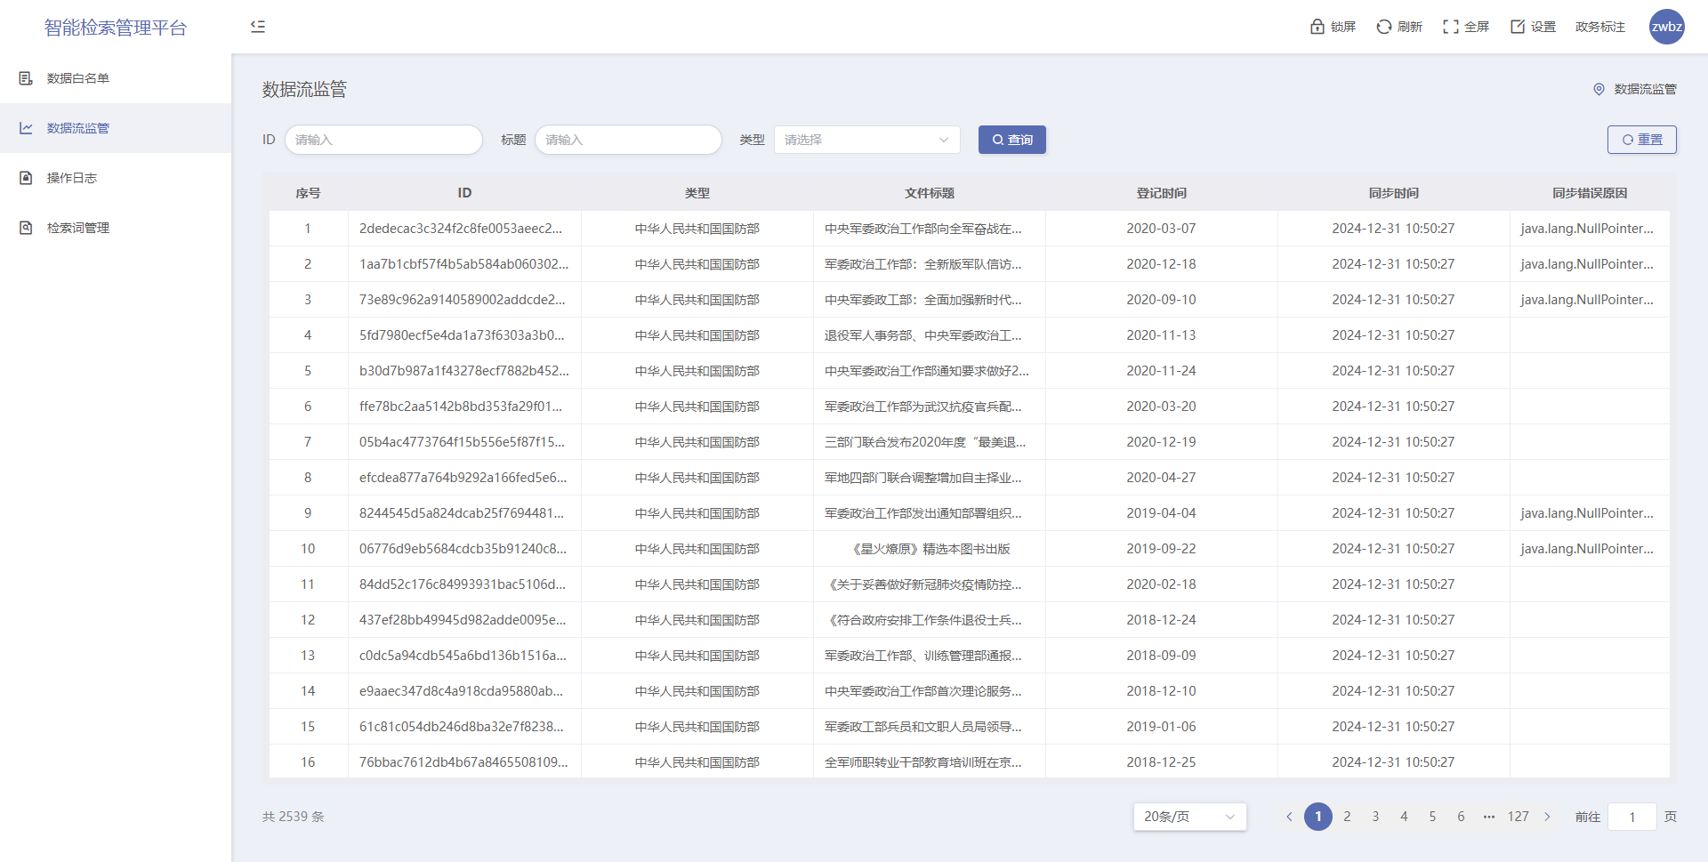Open the 检索词管理 menu item
This screenshot has height=862, width=1708.
tap(78, 228)
